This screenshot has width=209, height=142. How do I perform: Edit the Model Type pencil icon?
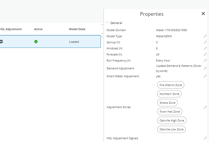point(205,36)
